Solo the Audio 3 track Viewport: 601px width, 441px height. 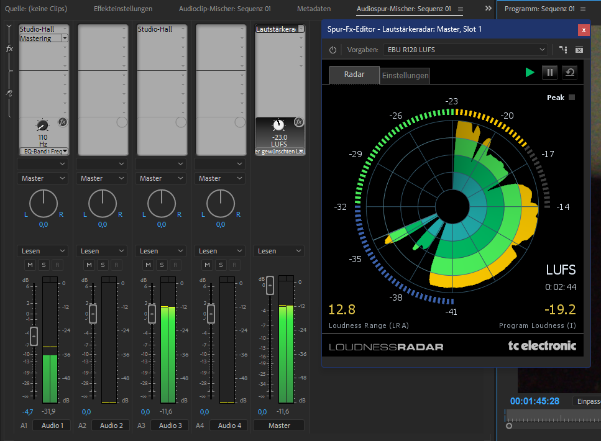pos(162,265)
